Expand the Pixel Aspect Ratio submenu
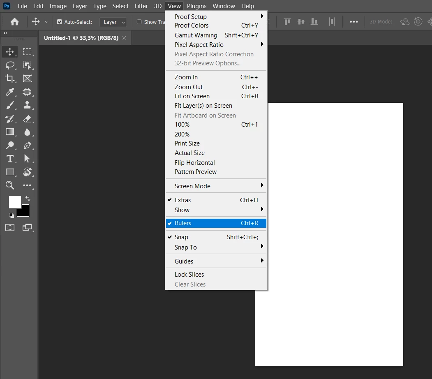This screenshot has width=432, height=379. click(x=216, y=45)
